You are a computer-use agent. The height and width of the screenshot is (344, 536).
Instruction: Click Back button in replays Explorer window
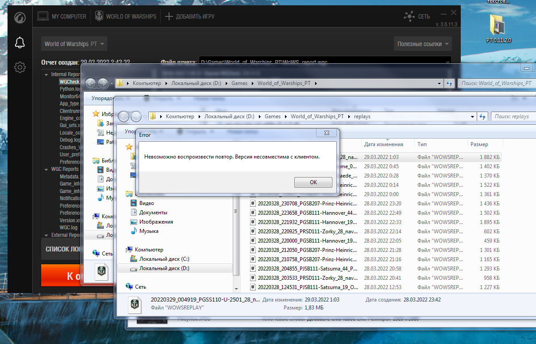[x=124, y=116]
